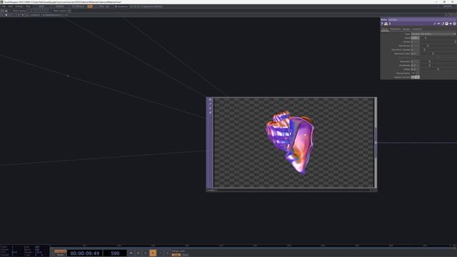
Task: Click the frame number field showing 590
Action: (x=115, y=253)
